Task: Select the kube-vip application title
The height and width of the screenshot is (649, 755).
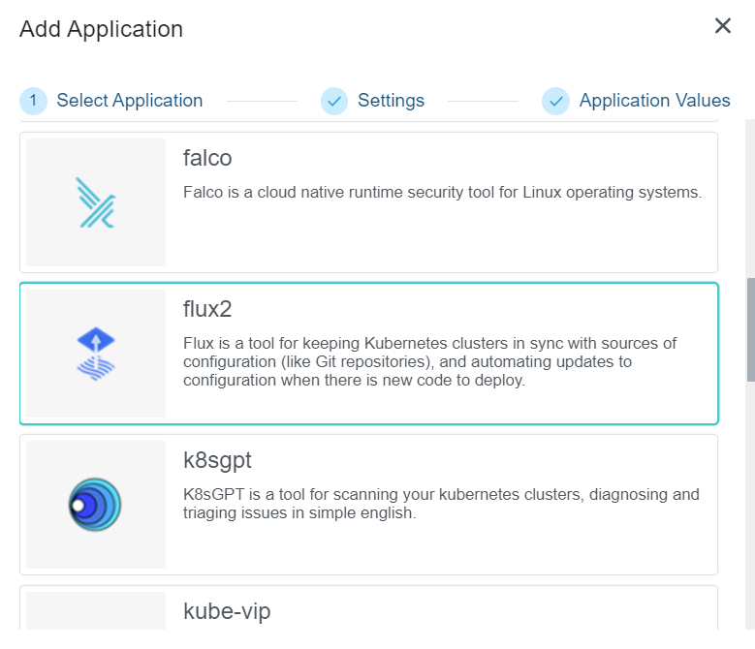Action: [227, 611]
